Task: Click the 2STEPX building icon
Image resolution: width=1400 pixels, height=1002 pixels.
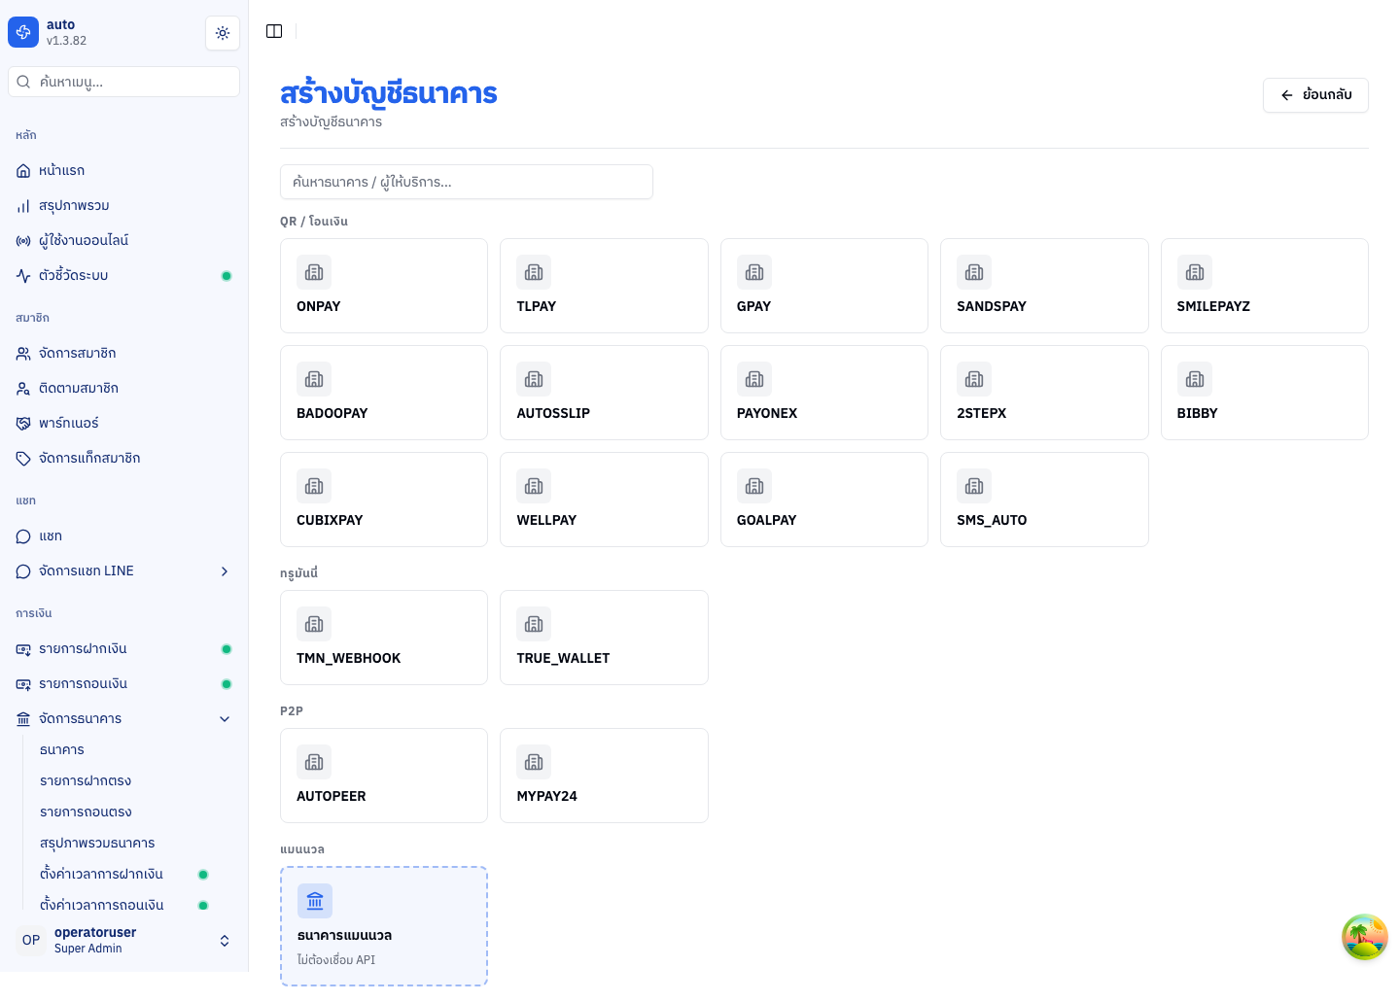Action: [974, 379]
